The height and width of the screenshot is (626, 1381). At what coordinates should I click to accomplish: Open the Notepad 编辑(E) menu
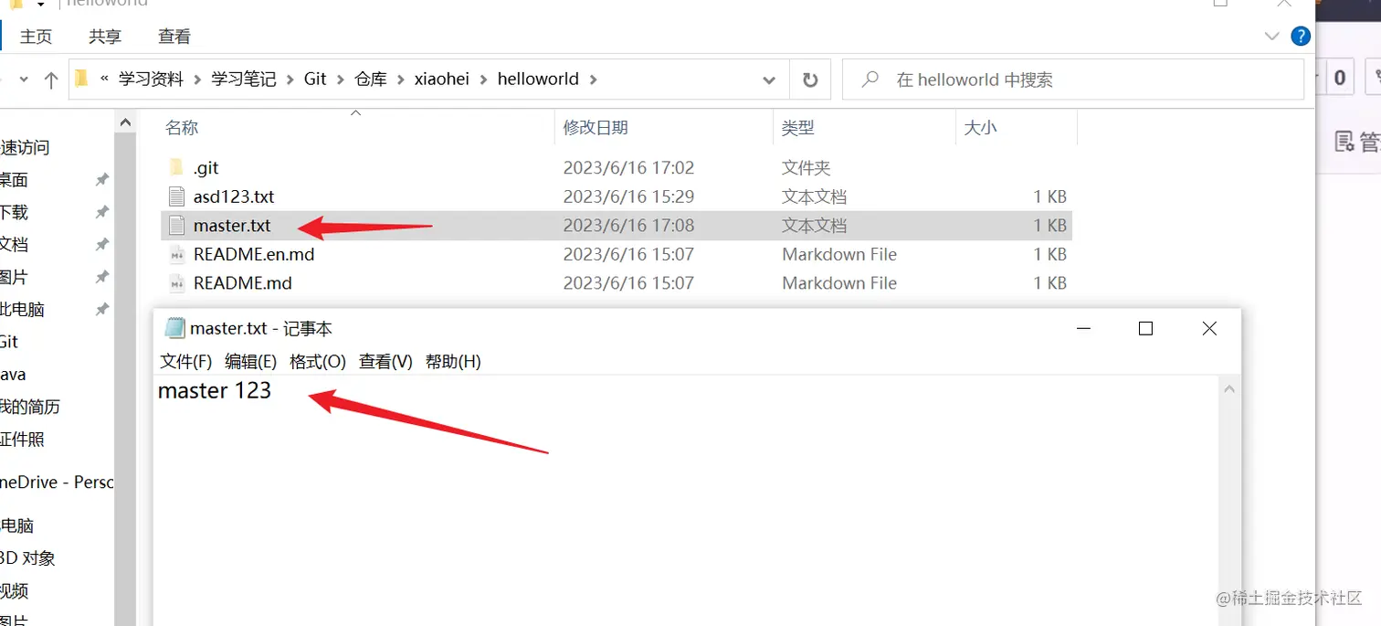click(x=251, y=361)
